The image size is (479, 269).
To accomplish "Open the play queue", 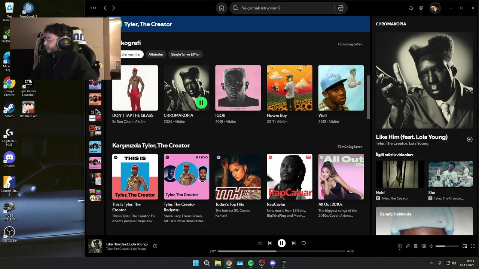I will click(x=415, y=246).
